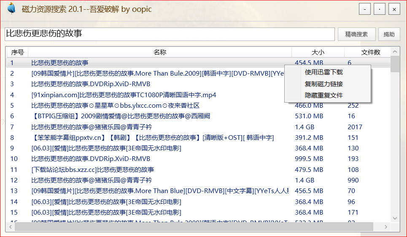Focus the search keyword input field
The height and width of the screenshot is (237, 407).
click(x=169, y=34)
